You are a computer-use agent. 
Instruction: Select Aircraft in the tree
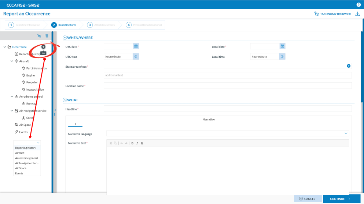pyautogui.click(x=24, y=61)
